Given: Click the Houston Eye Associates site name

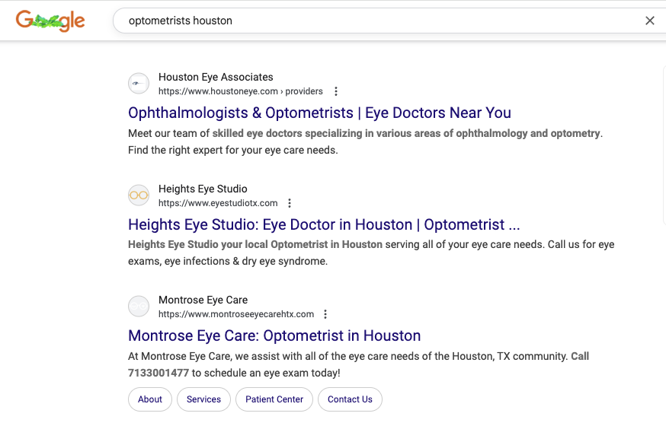Looking at the screenshot, I should pos(216,77).
